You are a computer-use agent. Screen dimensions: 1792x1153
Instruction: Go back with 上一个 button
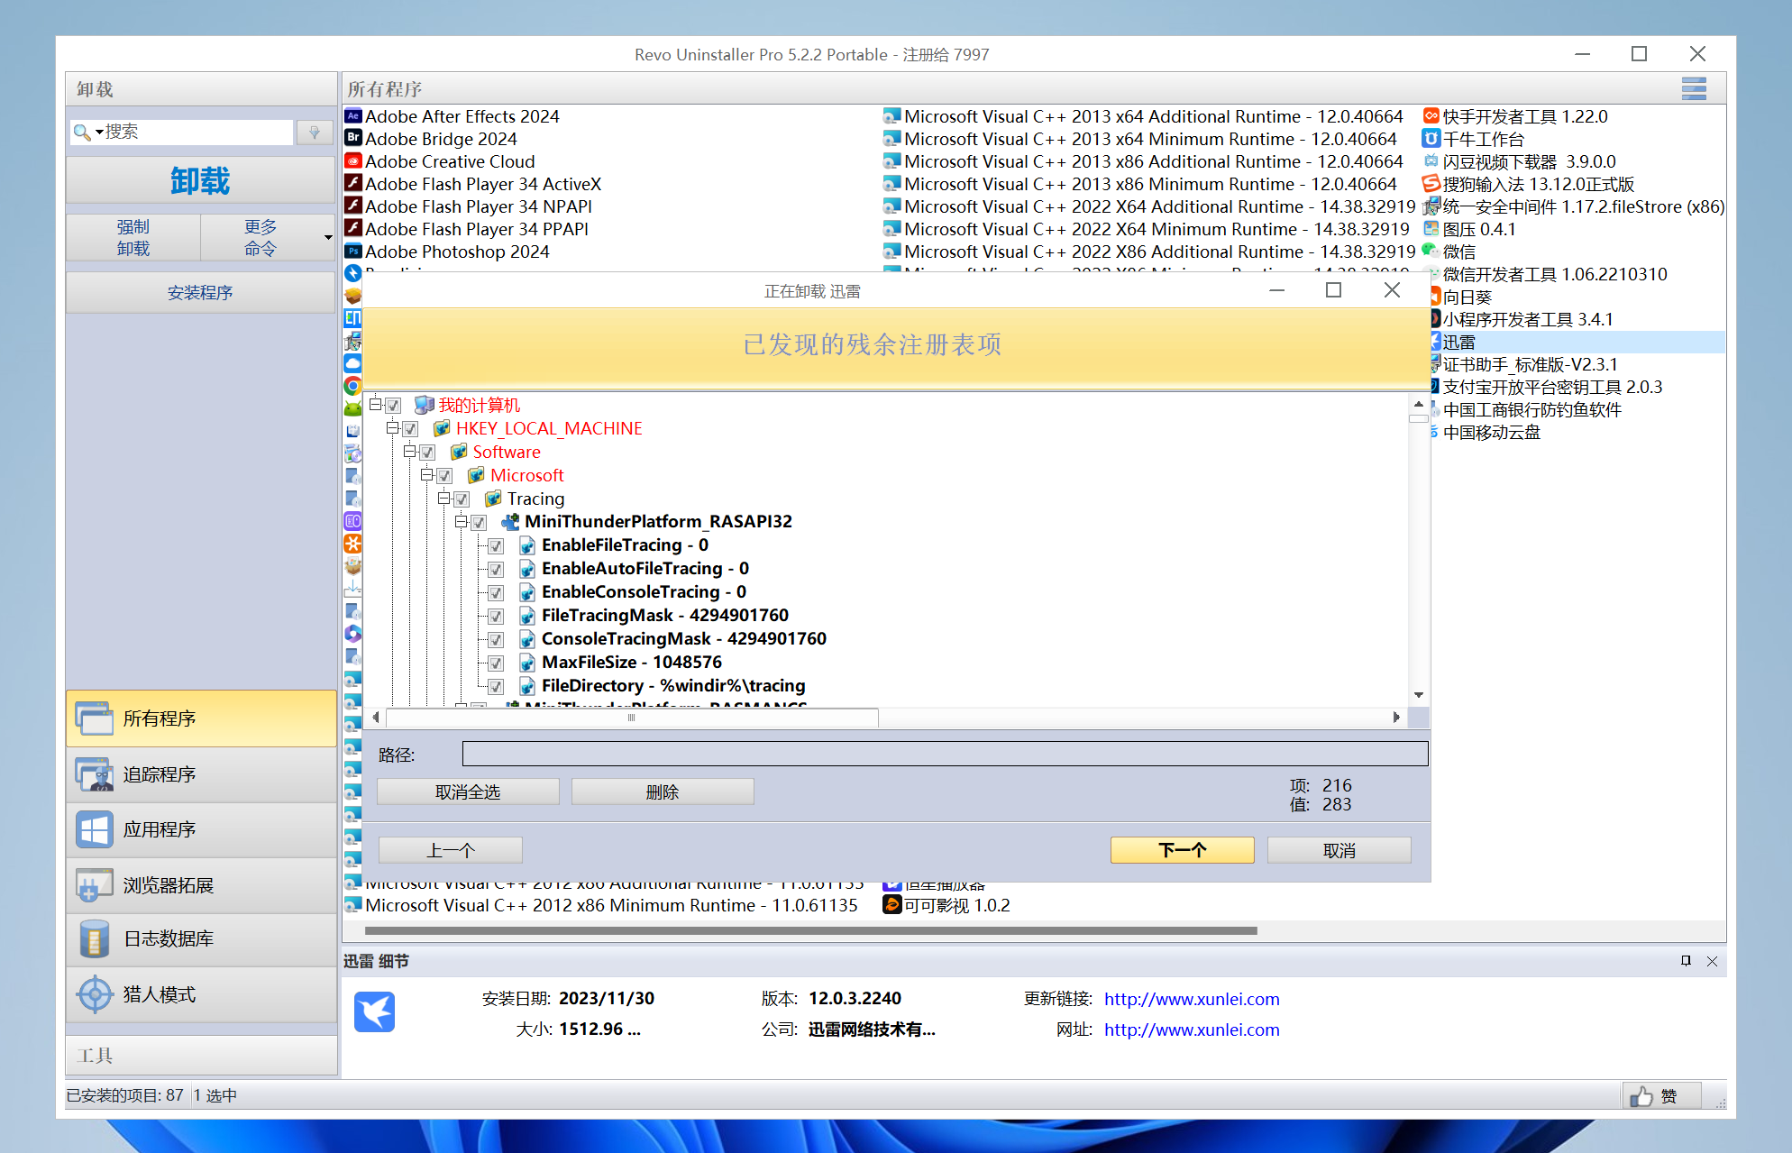pyautogui.click(x=451, y=850)
